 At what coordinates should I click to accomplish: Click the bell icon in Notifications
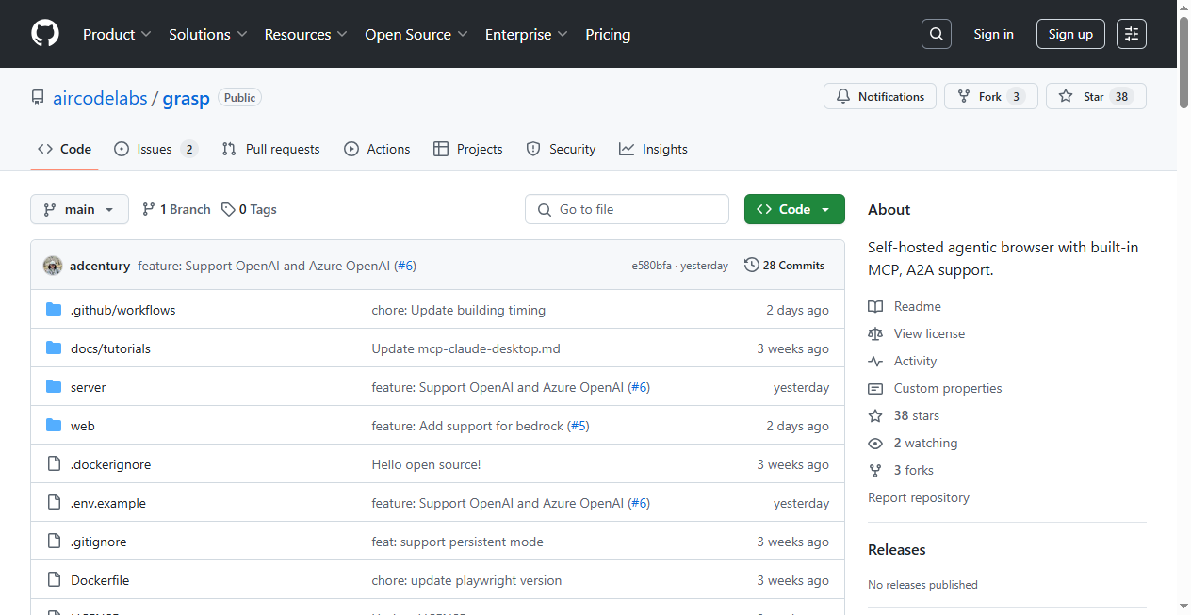coord(842,96)
